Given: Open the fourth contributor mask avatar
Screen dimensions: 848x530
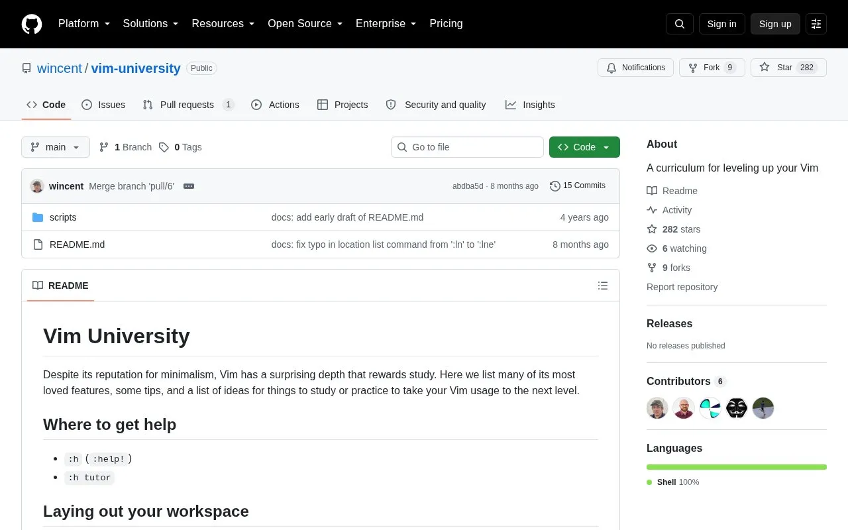Looking at the screenshot, I should [737, 408].
